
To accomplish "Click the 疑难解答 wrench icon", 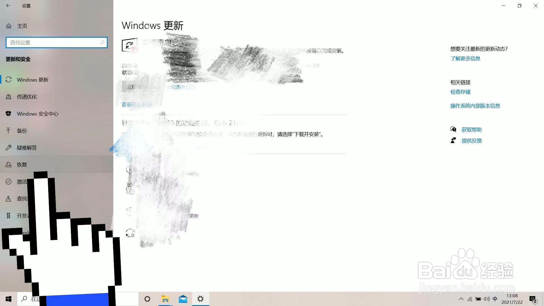I will (x=8, y=148).
